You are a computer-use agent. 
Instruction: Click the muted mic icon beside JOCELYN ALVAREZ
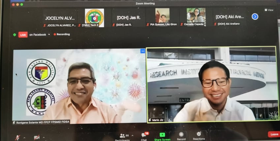tap(45, 25)
